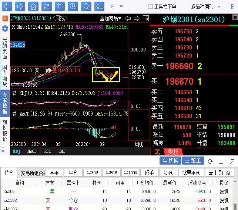Go forward with the right arrow toolbar button
Image resolution: width=238 pixels, height=210 pixels.
click(20, 6)
